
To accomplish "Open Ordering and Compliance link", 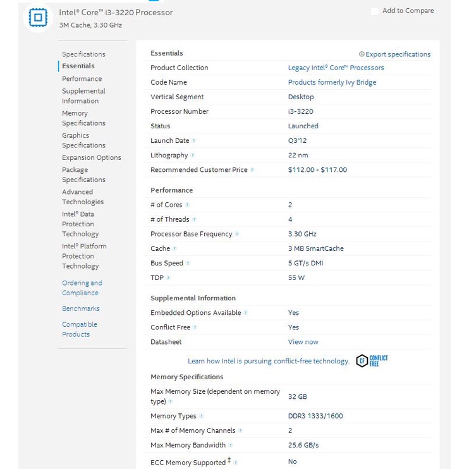I will point(82,288).
